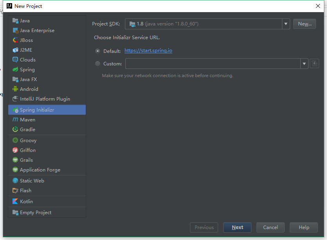The height and width of the screenshot is (240, 327).
Task: Click the New... SDK button
Action: pyautogui.click(x=304, y=24)
